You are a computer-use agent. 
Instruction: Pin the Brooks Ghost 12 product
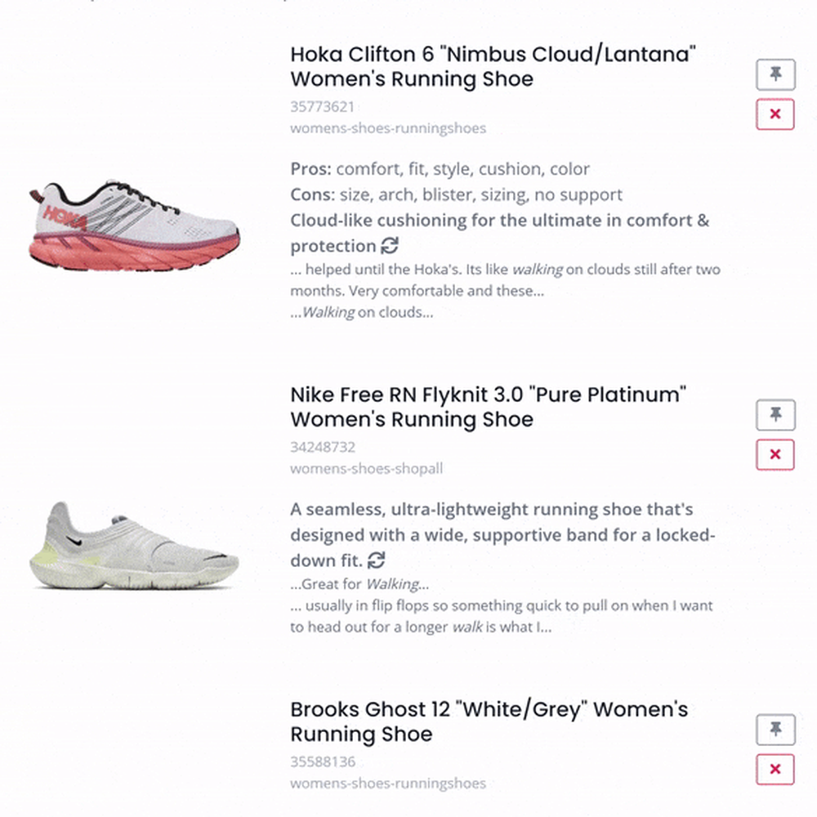775,730
